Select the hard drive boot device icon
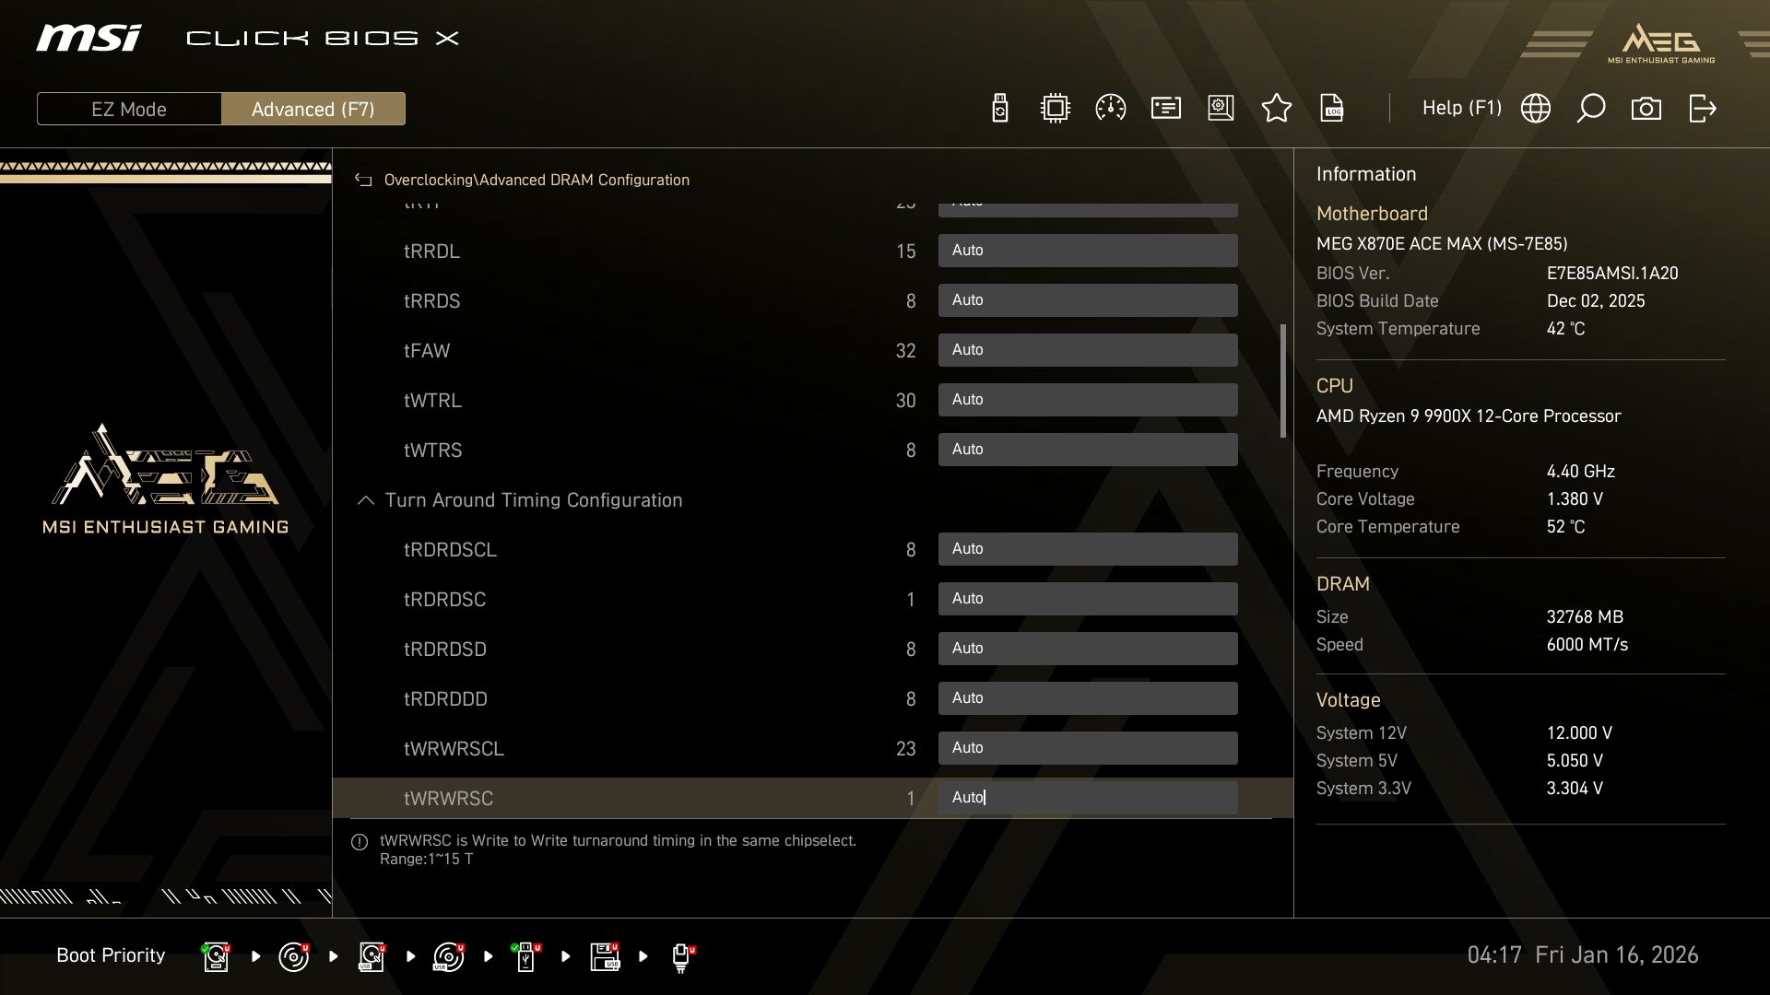 click(215, 955)
